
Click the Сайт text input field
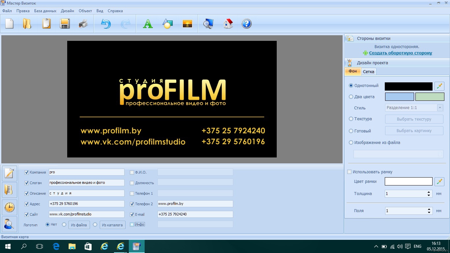86,214
